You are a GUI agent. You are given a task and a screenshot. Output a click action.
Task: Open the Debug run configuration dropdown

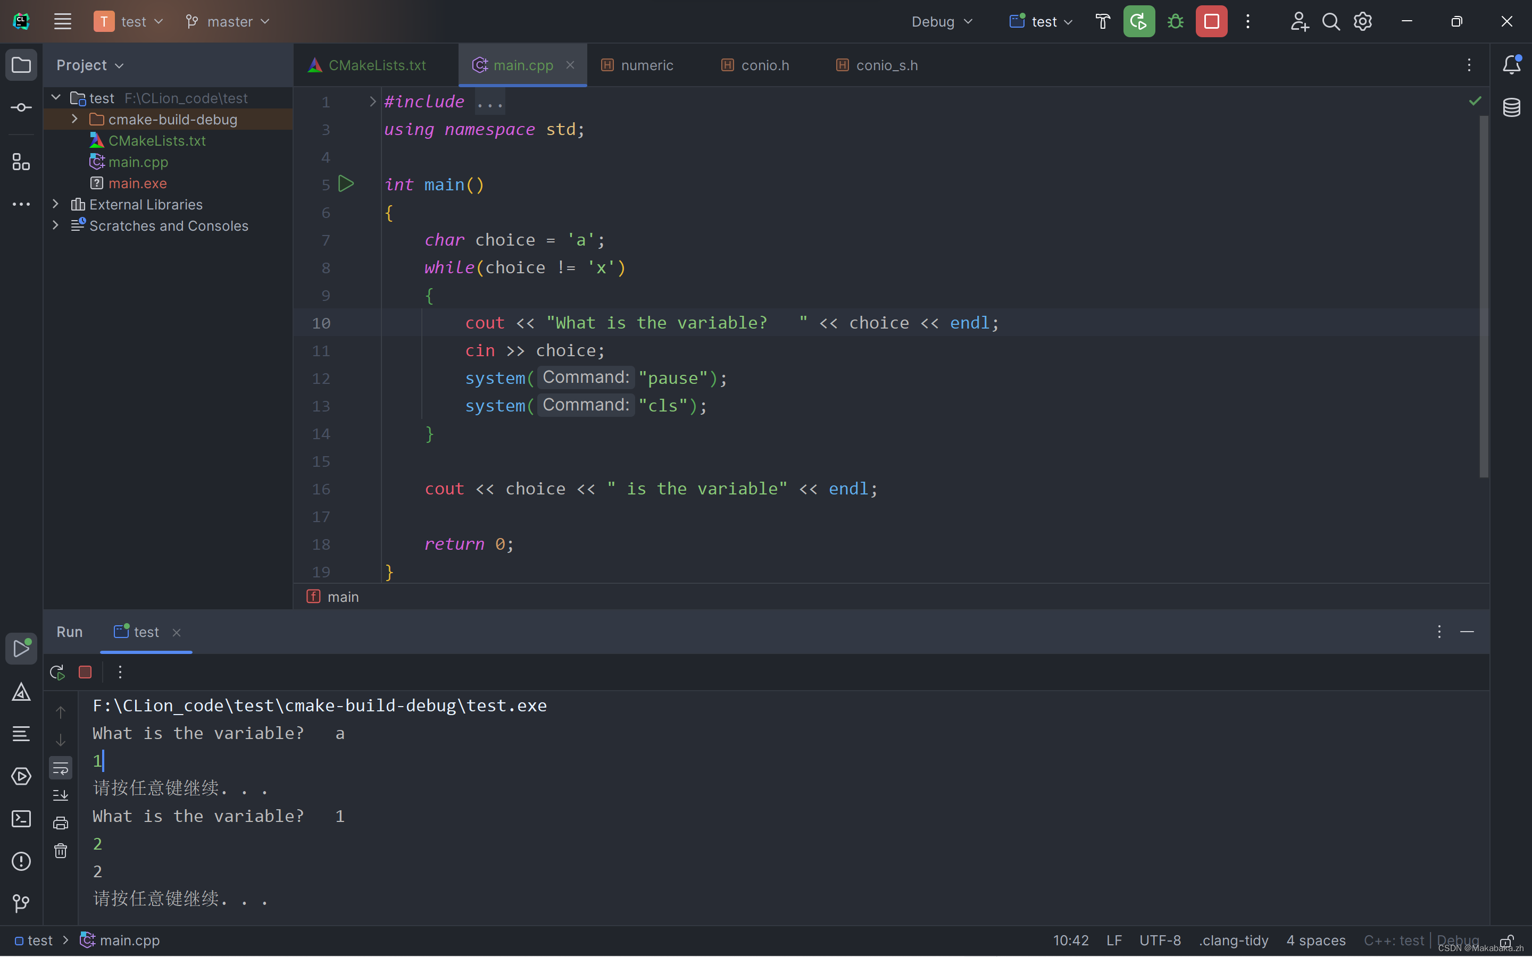(x=942, y=21)
